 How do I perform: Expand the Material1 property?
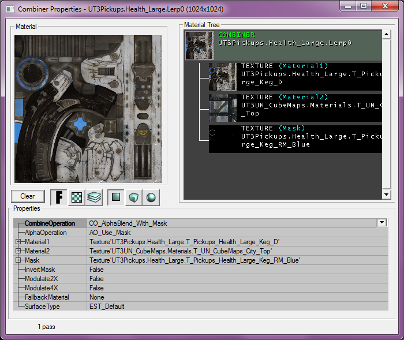tap(18, 242)
